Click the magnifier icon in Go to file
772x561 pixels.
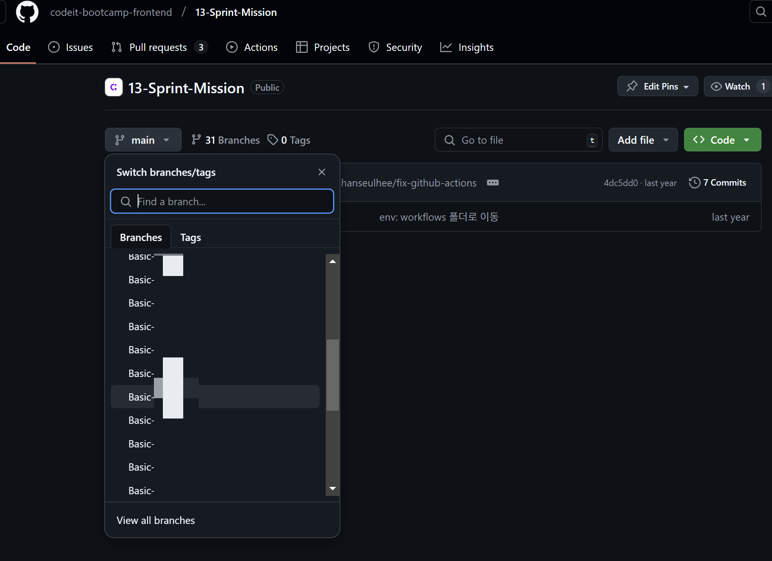click(450, 140)
